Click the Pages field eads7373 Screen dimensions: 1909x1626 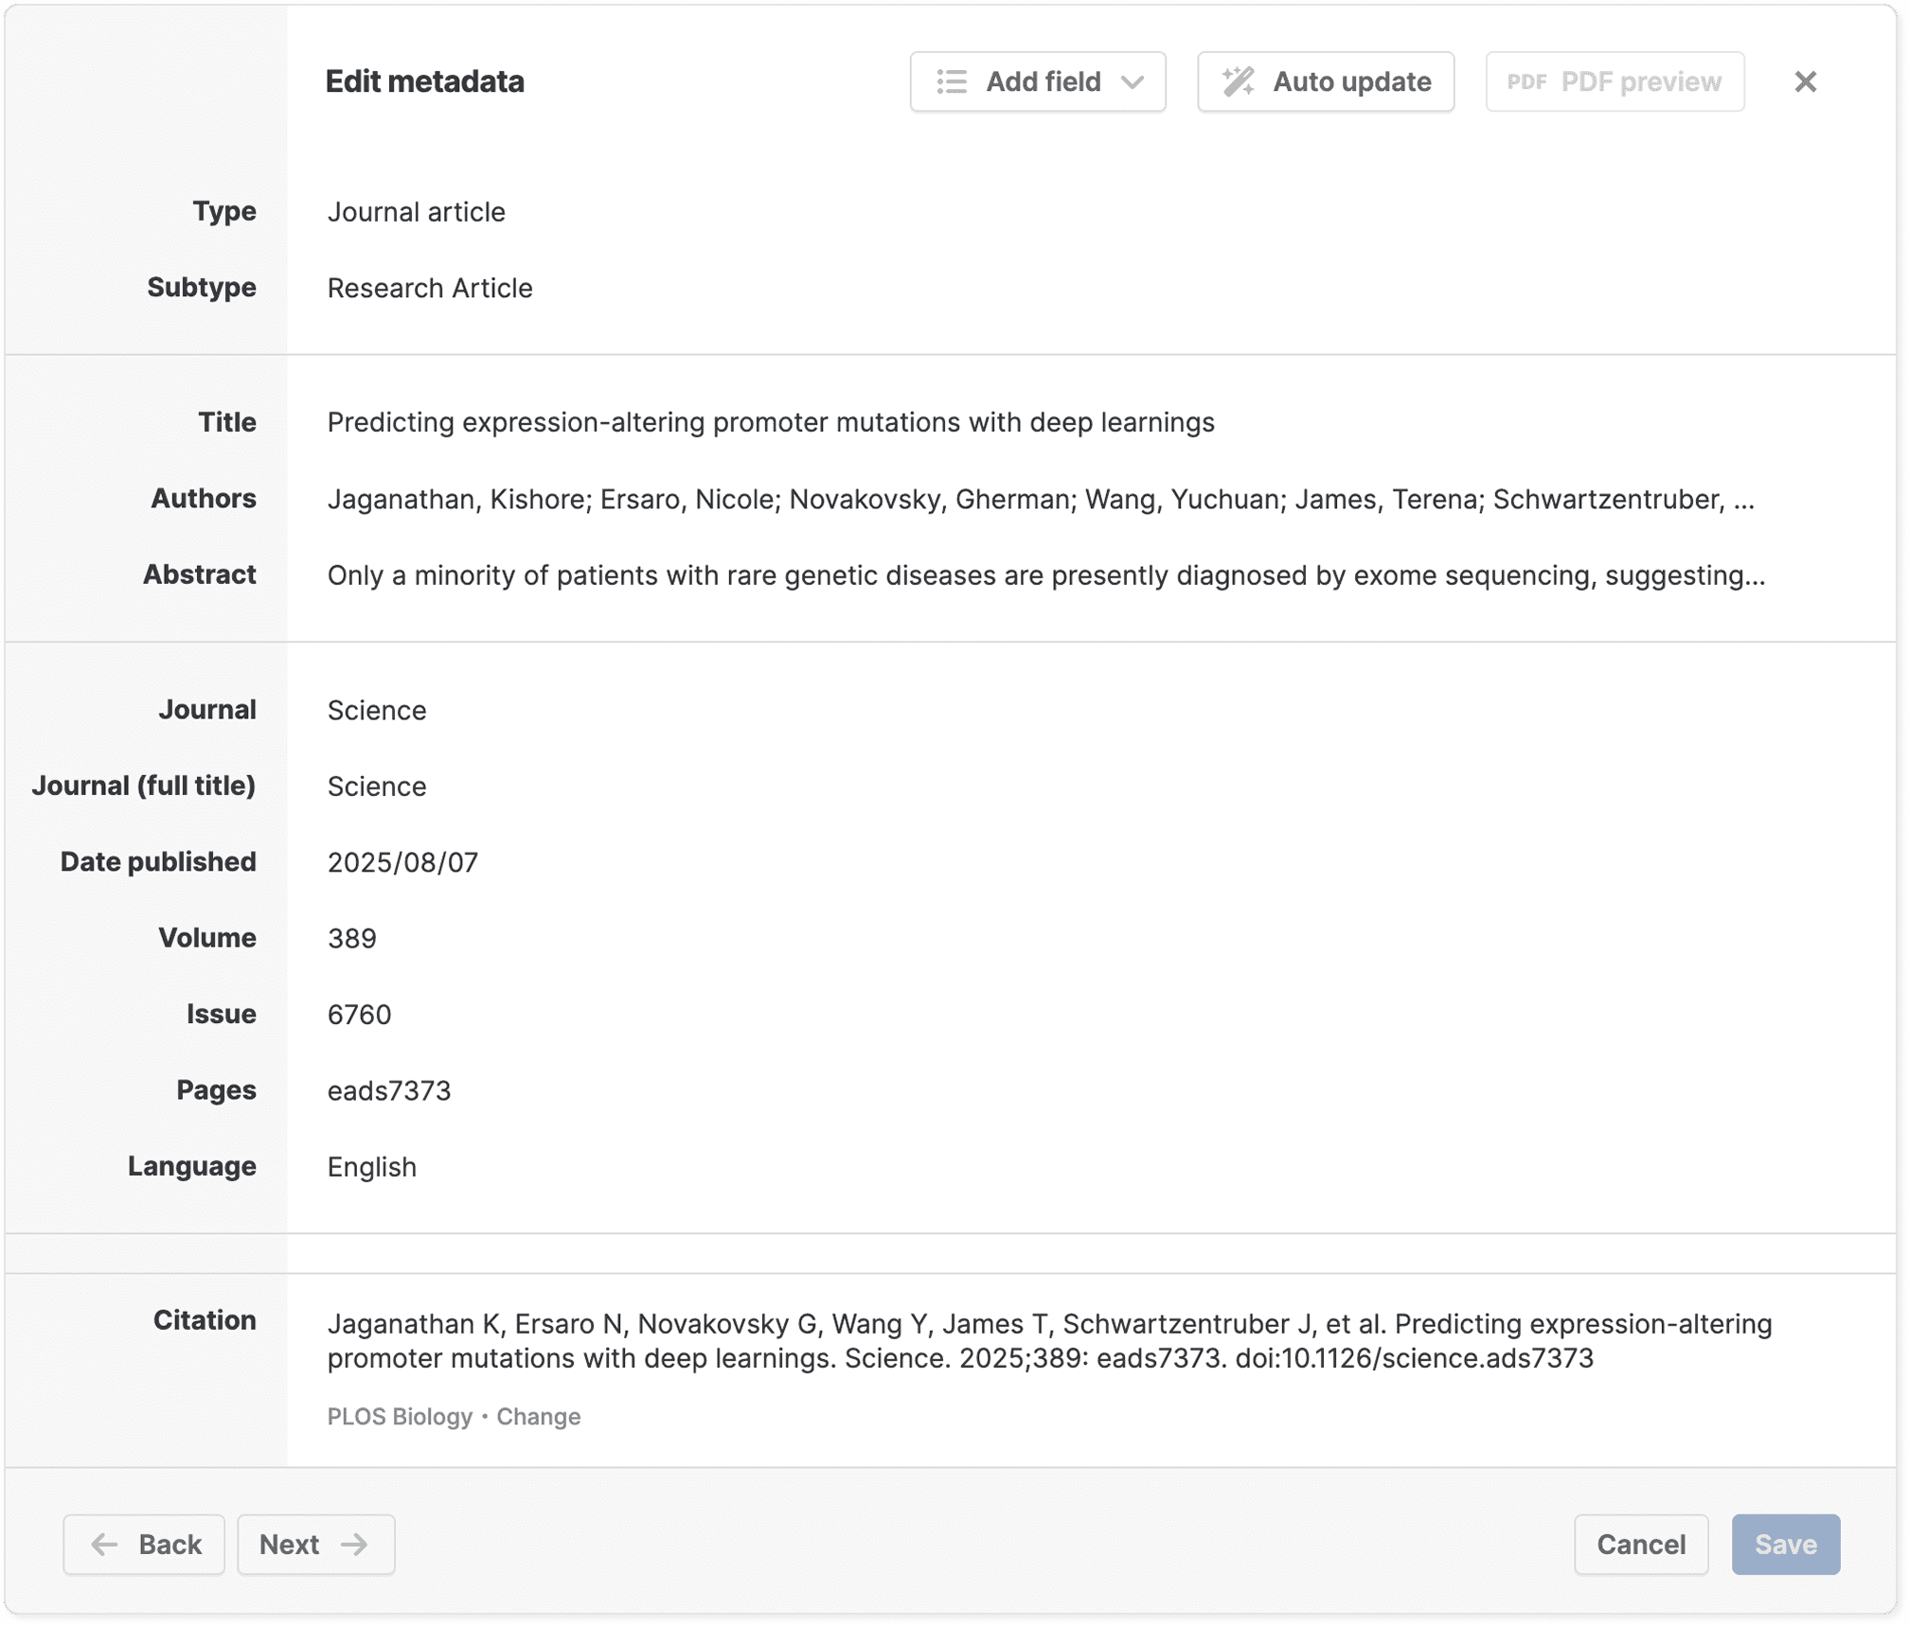click(389, 1091)
